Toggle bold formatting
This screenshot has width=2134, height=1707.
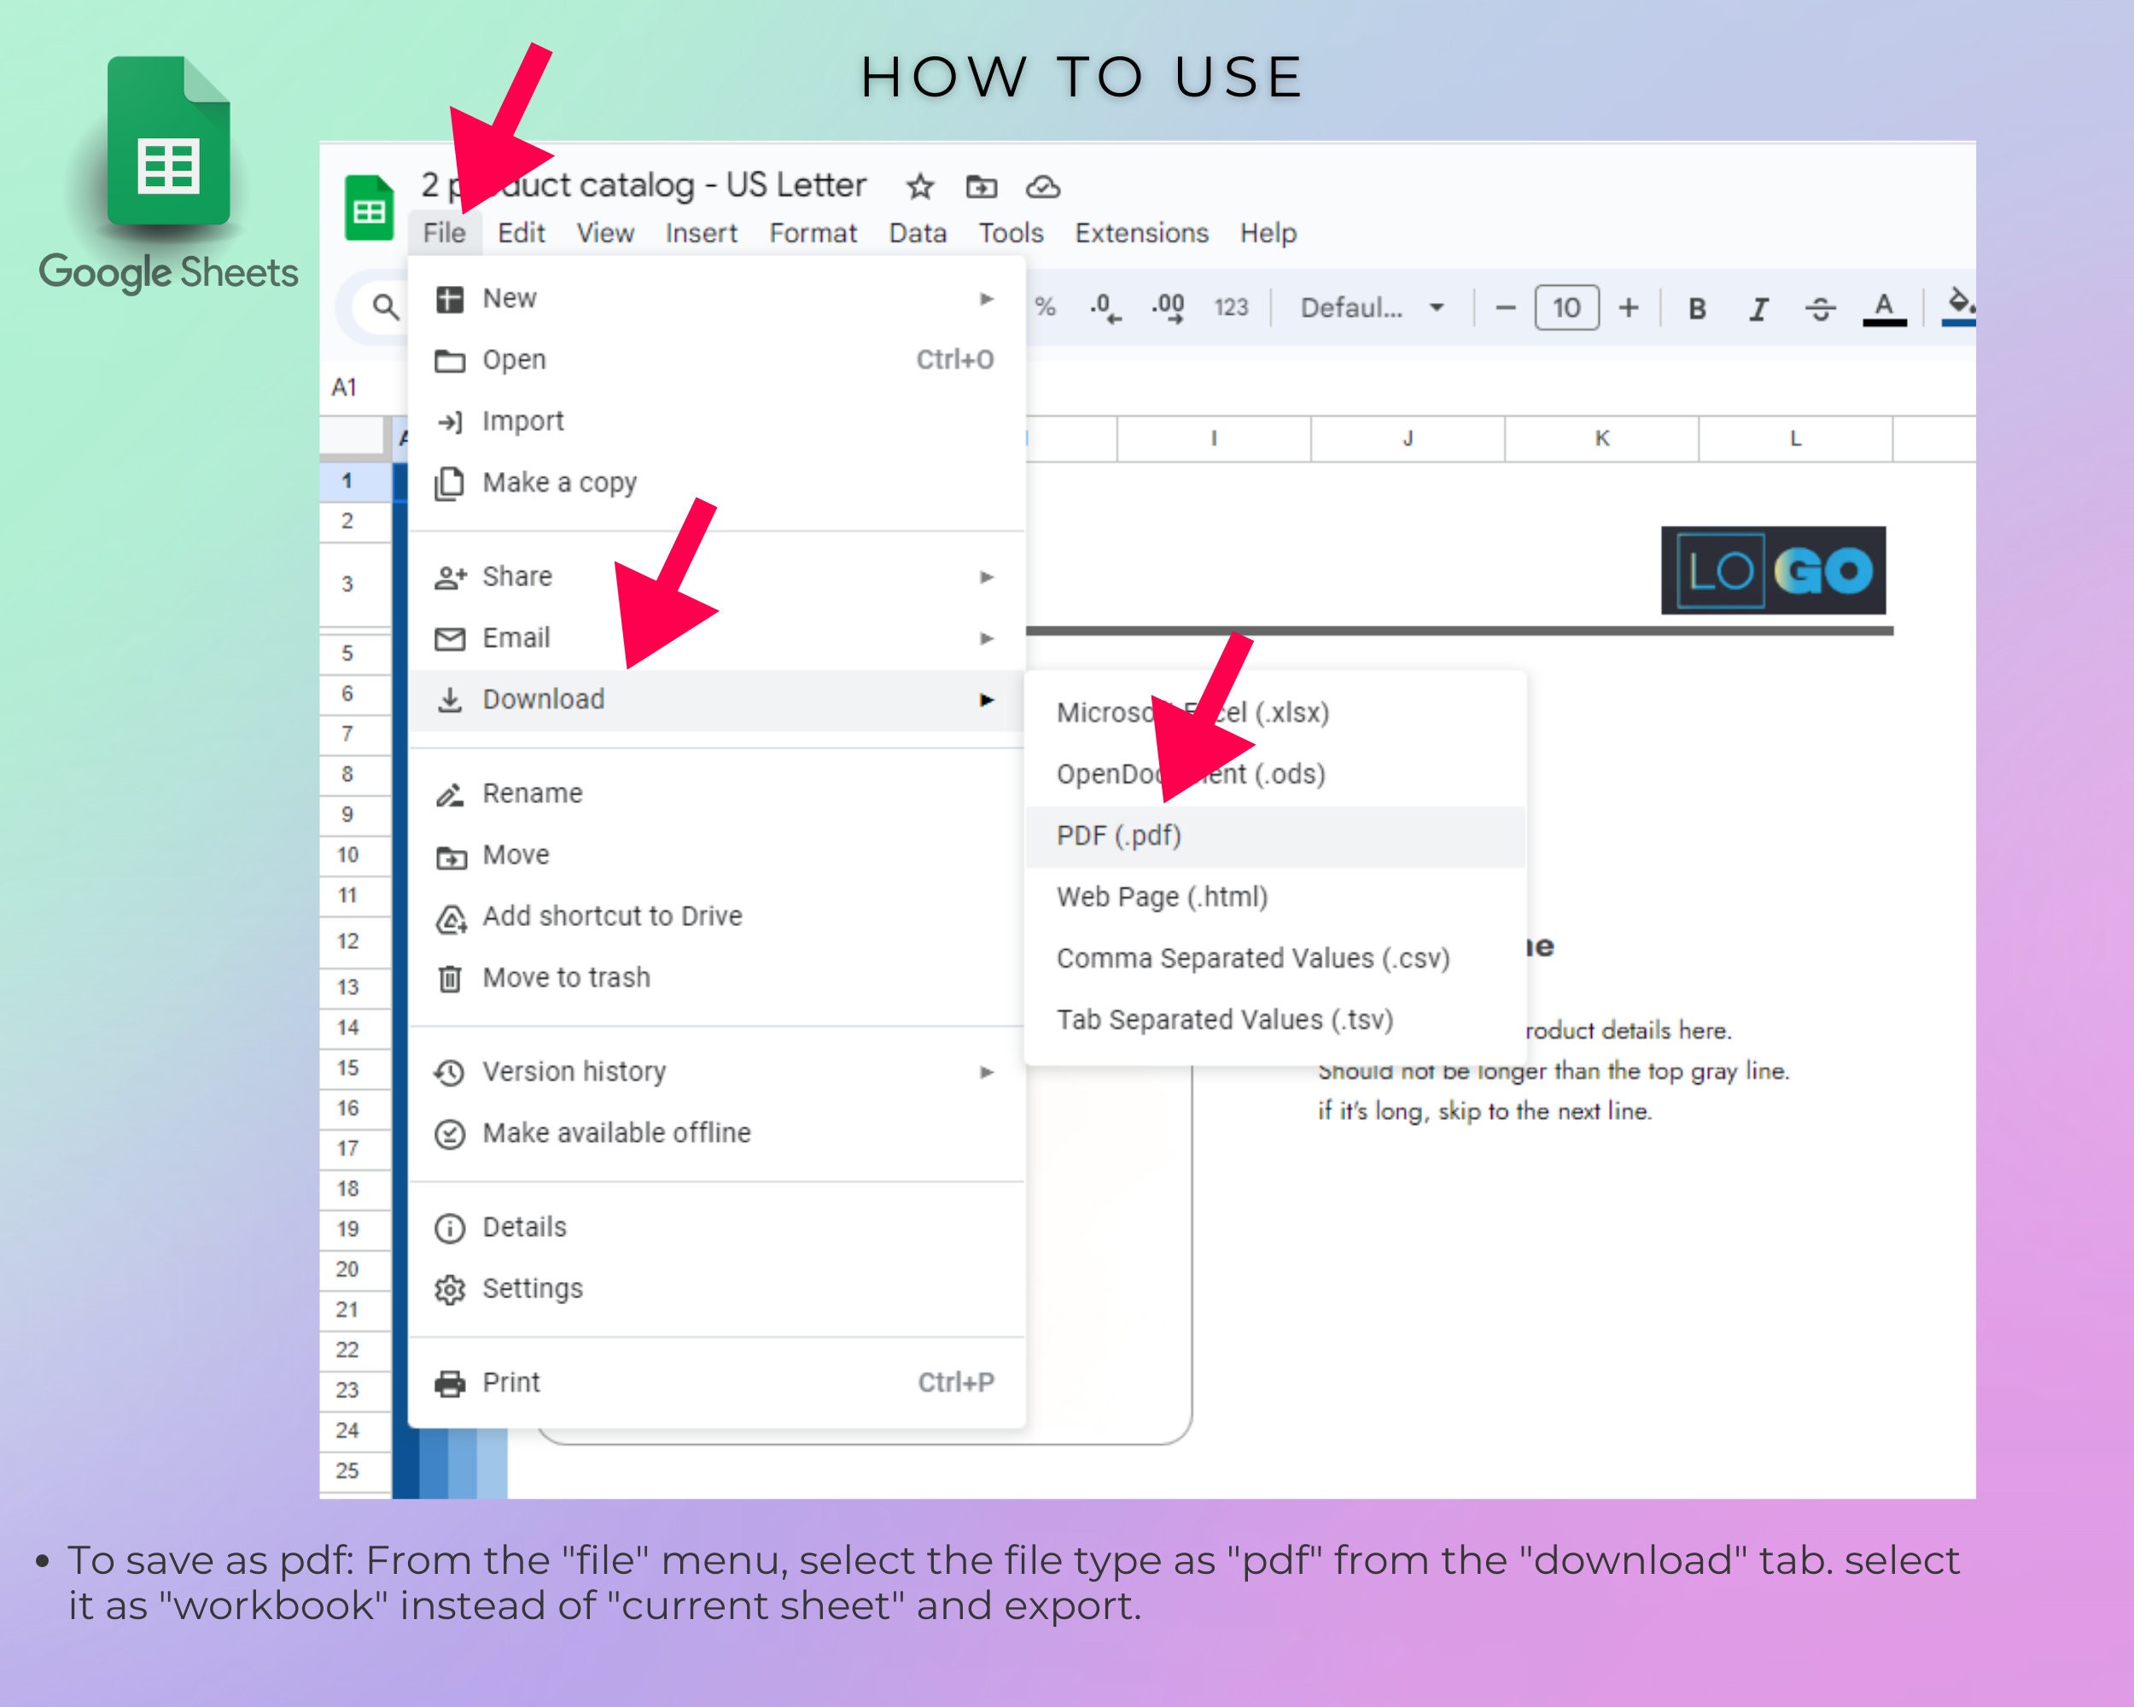point(1695,308)
